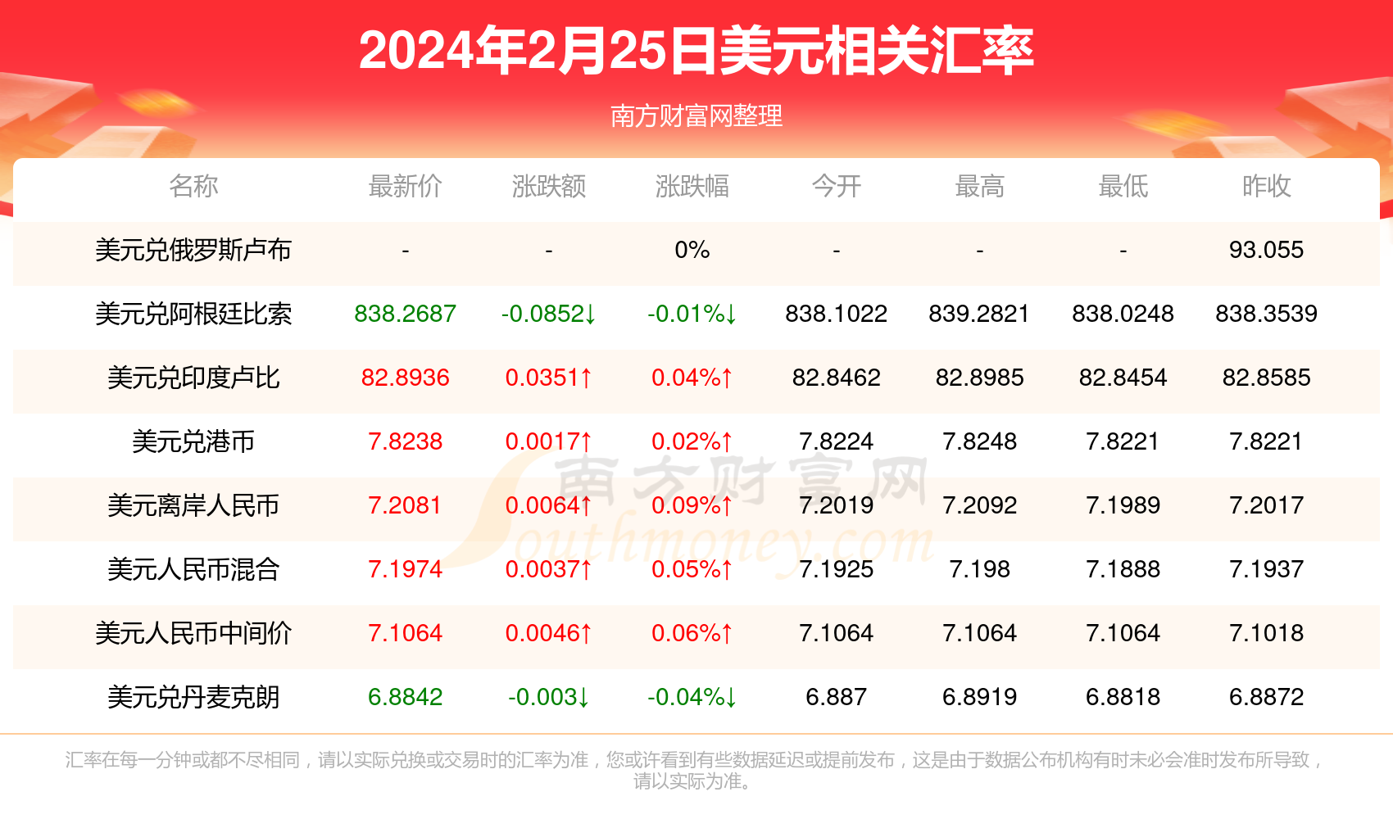Click the row name 美元兑港币
The image size is (1393, 819).
tap(193, 442)
